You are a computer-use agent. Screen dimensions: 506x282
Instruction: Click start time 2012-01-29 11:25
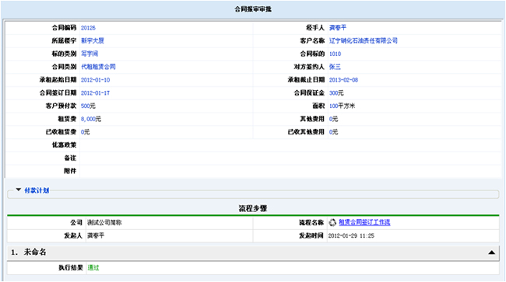coord(351,236)
